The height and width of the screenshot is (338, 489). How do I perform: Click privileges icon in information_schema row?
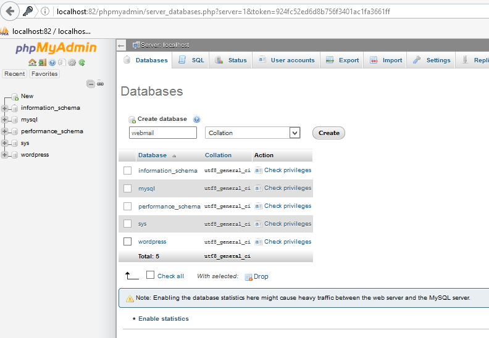point(258,170)
